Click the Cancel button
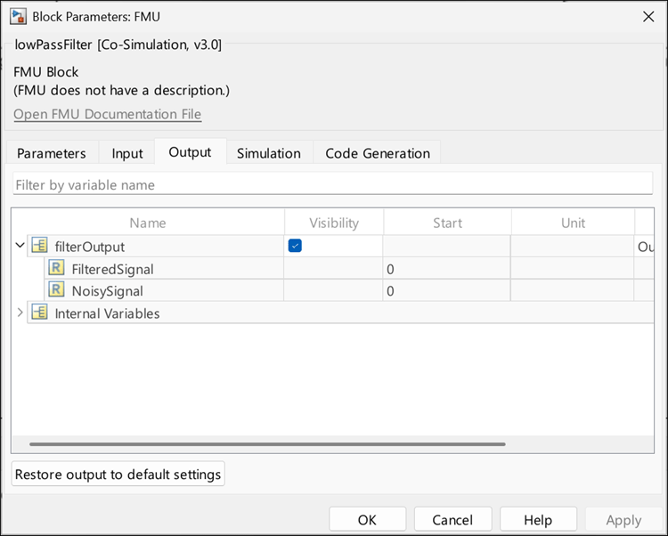 click(x=452, y=520)
